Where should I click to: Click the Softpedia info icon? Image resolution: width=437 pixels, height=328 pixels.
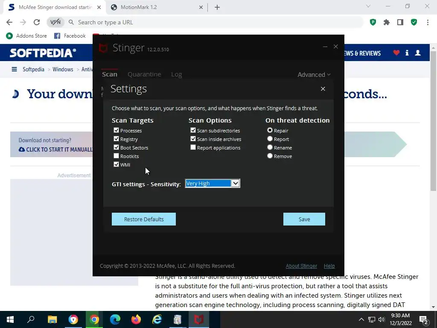407,53
